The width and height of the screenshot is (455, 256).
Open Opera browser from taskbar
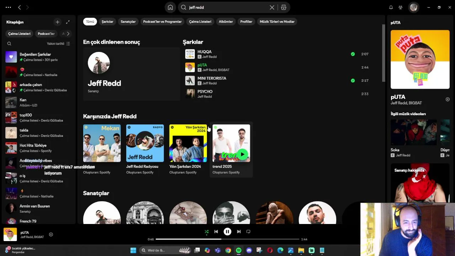[x=270, y=250]
